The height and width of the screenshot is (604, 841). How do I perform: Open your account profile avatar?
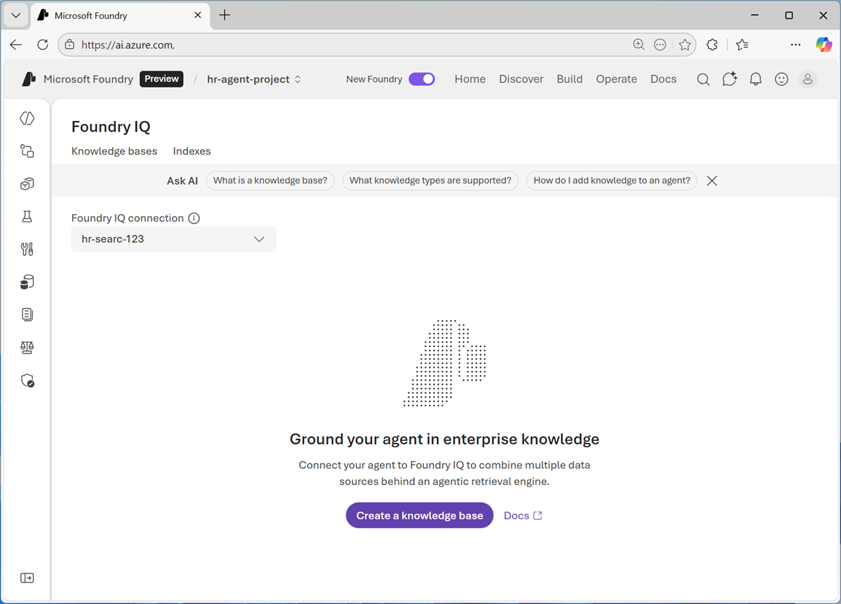pos(807,79)
